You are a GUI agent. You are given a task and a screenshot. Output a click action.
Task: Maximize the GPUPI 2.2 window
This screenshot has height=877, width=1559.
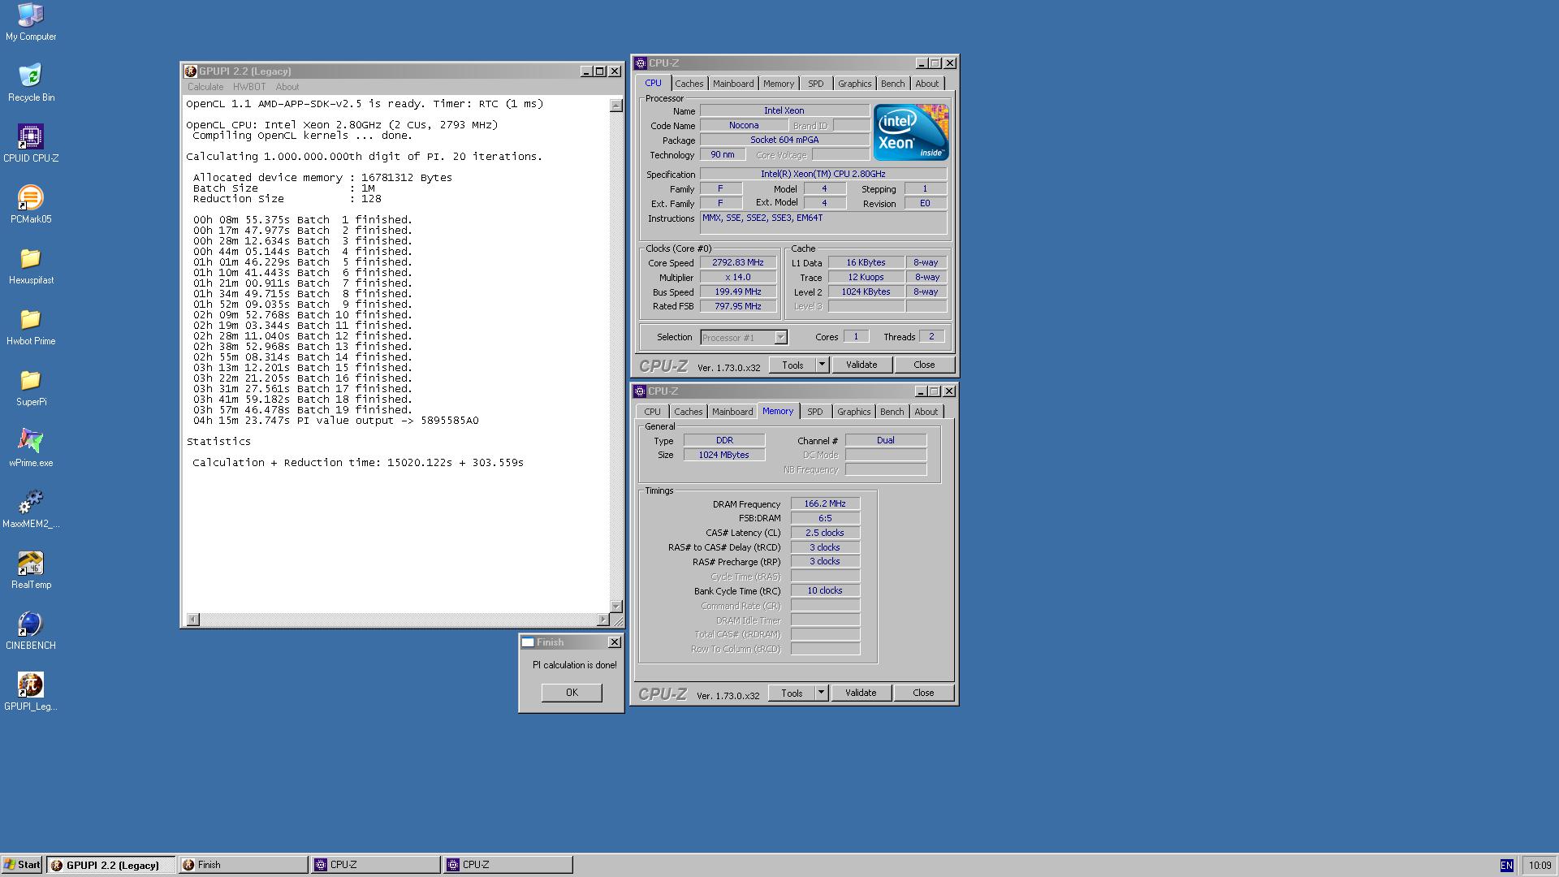600,71
